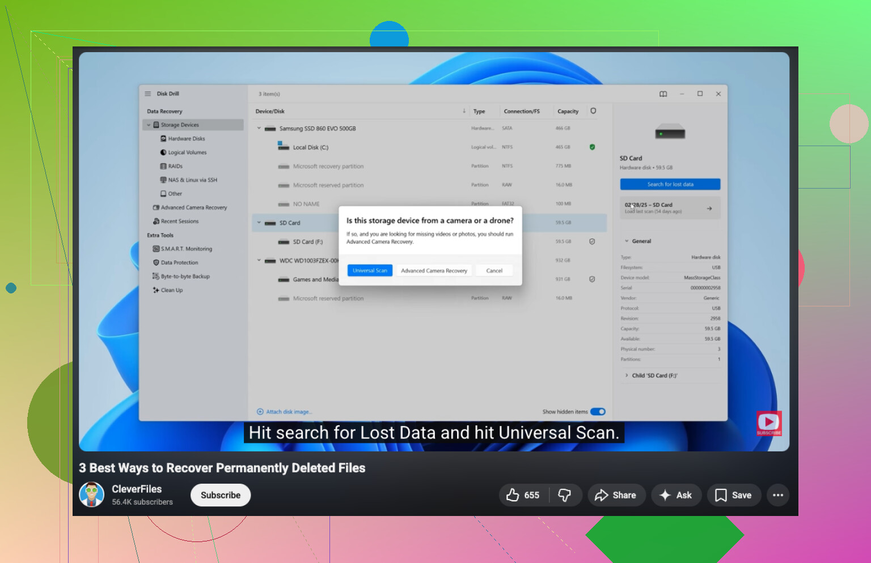Click the Universal Scan button
The width and height of the screenshot is (871, 563).
[370, 271]
